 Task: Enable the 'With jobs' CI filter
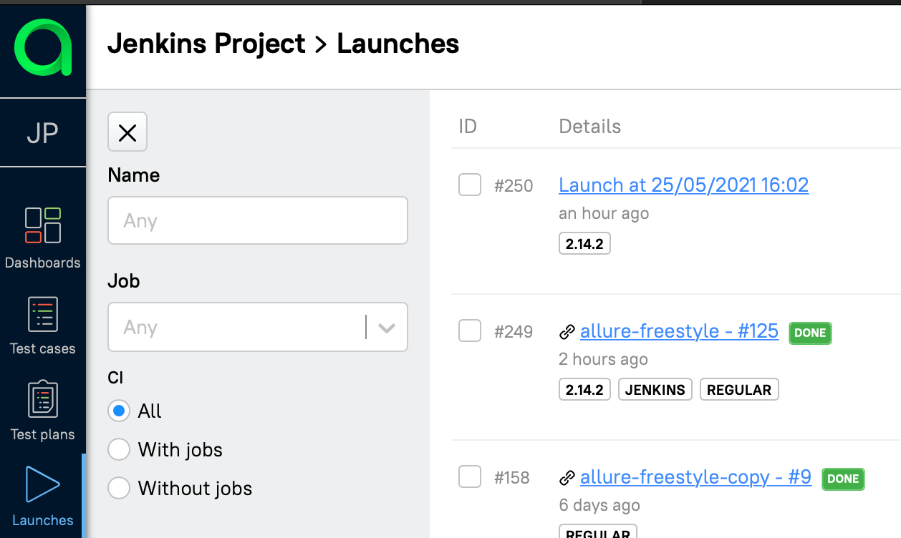coord(119,449)
